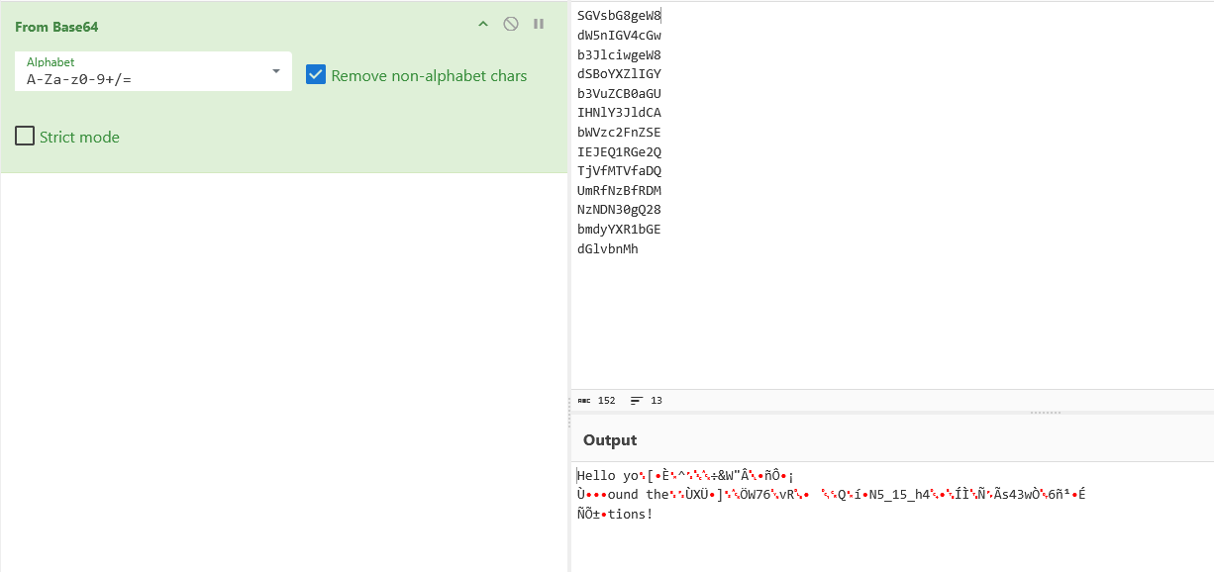The width and height of the screenshot is (1214, 572).
Task: Click input line bmdyYXR1bGE
Action: (x=619, y=230)
